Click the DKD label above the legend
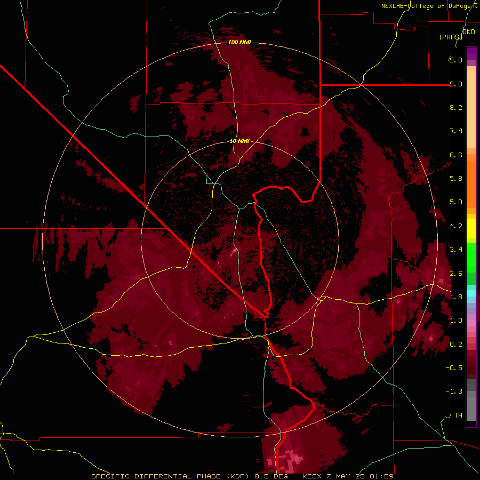The image size is (480, 480). (x=469, y=32)
